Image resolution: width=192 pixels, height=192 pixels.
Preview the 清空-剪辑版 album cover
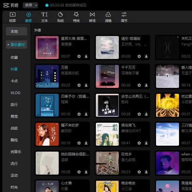point(107,47)
